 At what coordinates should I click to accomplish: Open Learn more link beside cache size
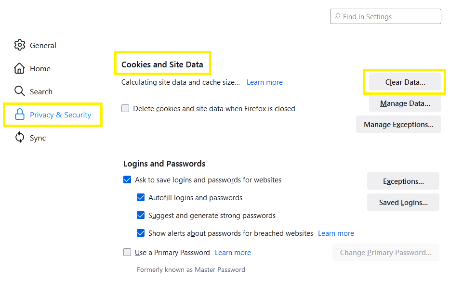[265, 82]
